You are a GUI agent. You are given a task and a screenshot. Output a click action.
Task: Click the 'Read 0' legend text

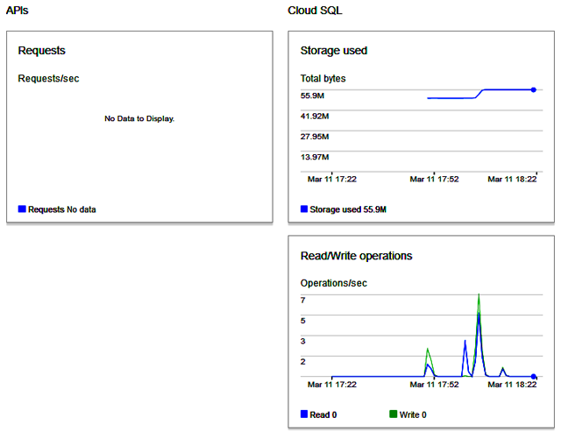click(323, 414)
